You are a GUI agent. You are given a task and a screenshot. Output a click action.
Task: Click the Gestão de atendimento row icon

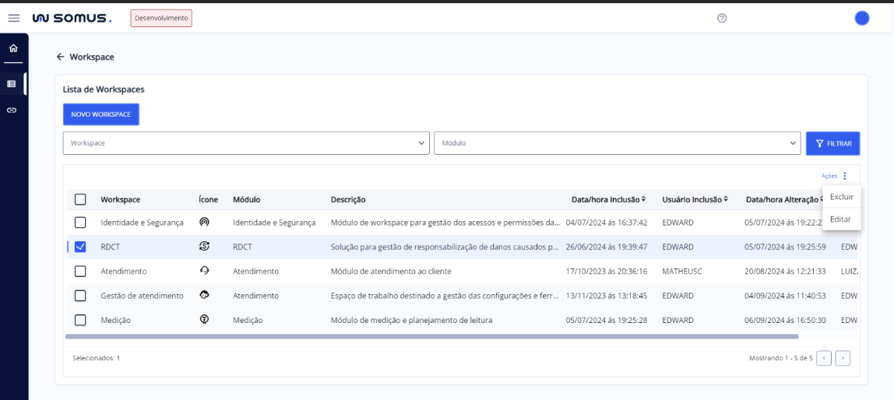[x=204, y=295]
